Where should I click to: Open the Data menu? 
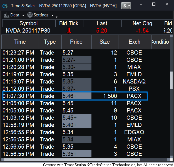tap(14, 15)
